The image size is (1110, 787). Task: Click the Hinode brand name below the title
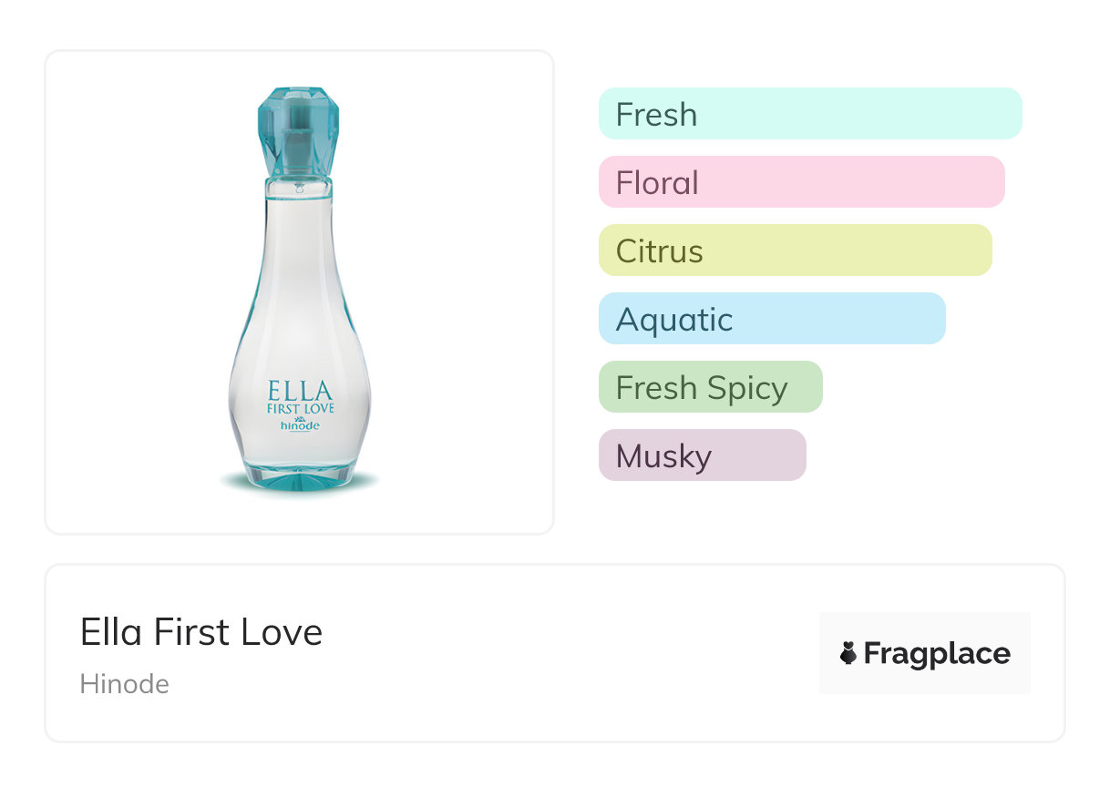click(x=125, y=684)
